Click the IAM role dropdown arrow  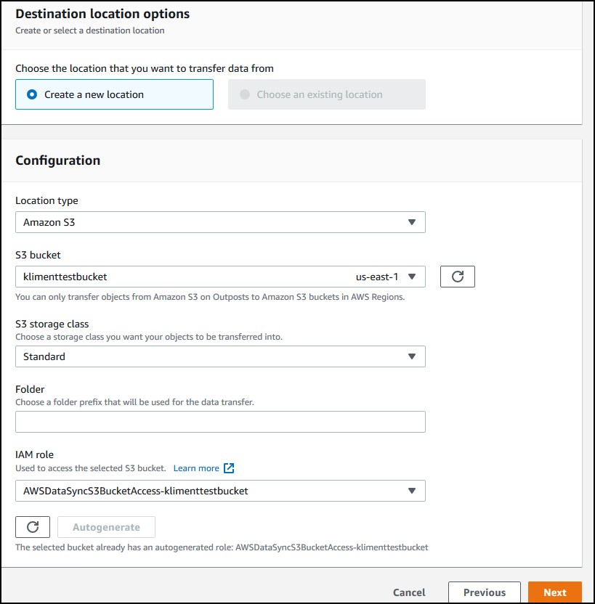click(x=412, y=491)
